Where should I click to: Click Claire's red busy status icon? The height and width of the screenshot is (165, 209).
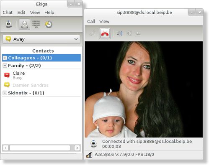[x=7, y=75]
